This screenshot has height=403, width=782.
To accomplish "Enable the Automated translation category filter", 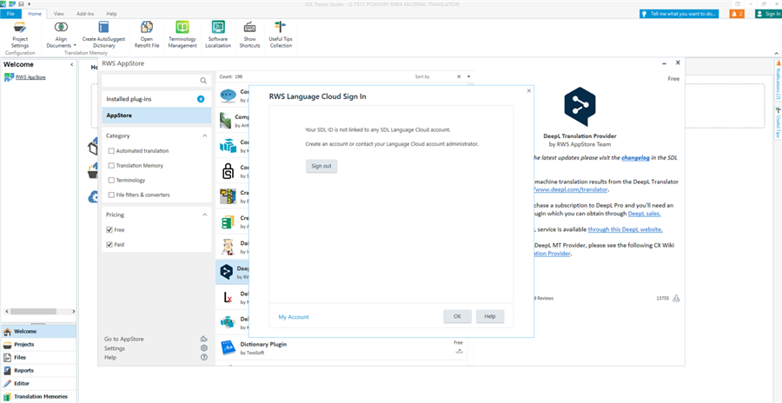I will pyautogui.click(x=111, y=150).
